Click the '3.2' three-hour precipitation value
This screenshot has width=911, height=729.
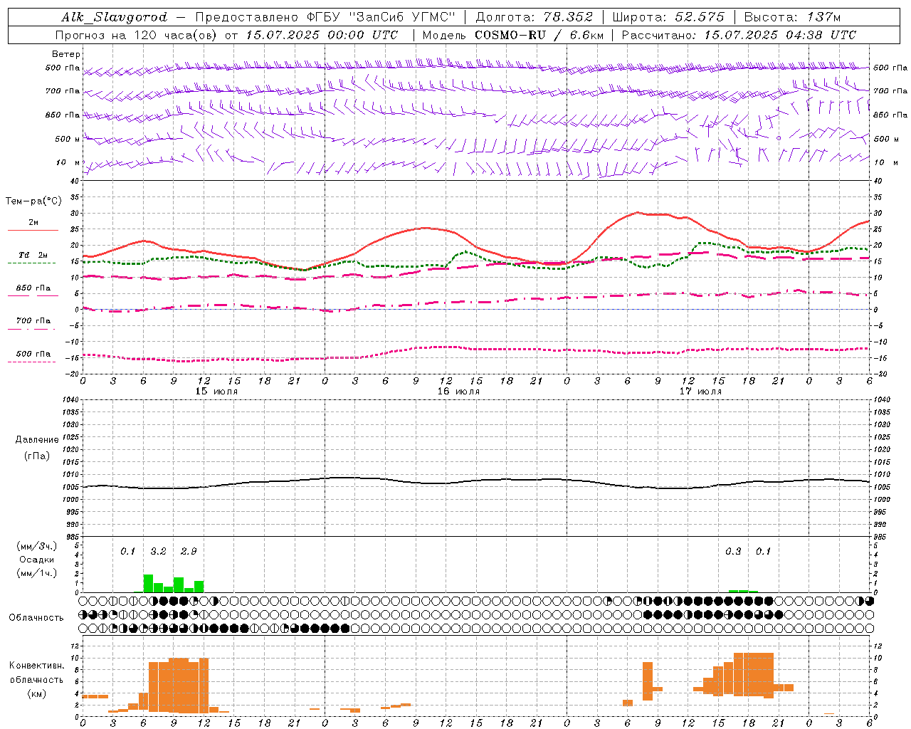click(x=158, y=552)
